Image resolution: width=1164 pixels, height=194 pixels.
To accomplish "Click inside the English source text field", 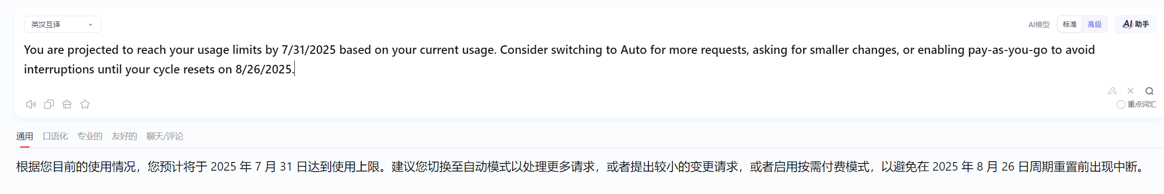I will [559, 60].
